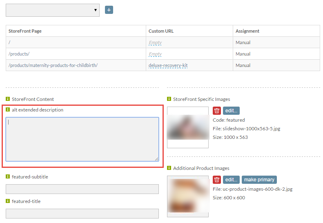
Task: Edit Empty custom URL for /products/ page
Action: [x=155, y=54]
